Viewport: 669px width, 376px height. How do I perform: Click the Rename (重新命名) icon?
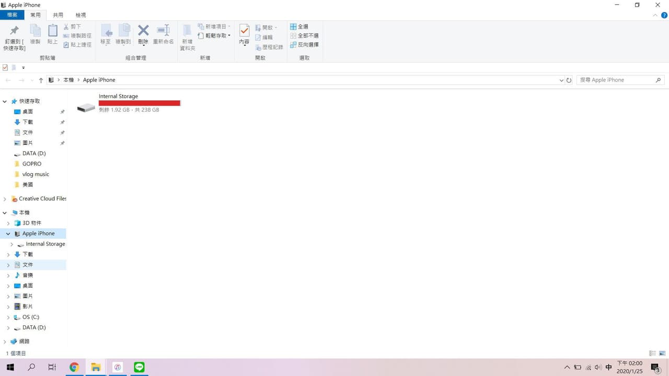pos(164,34)
